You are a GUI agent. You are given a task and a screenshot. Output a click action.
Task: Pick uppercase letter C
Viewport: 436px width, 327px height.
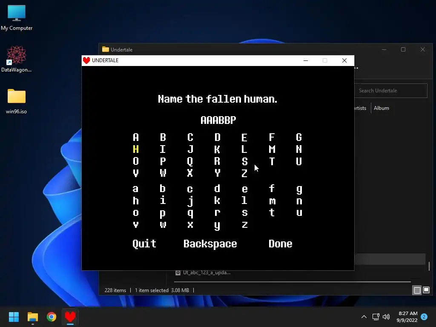(190, 138)
